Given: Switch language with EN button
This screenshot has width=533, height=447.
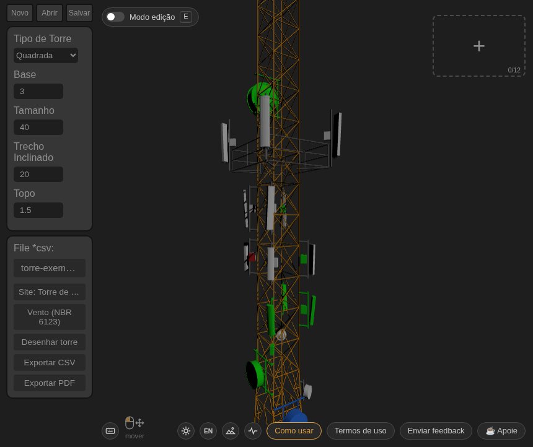Looking at the screenshot, I should pos(208,431).
